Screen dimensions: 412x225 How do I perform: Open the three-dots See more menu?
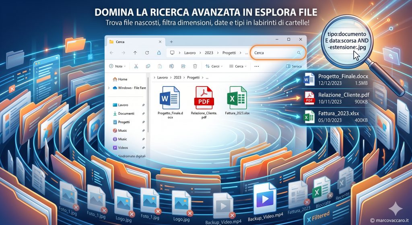(x=257, y=66)
